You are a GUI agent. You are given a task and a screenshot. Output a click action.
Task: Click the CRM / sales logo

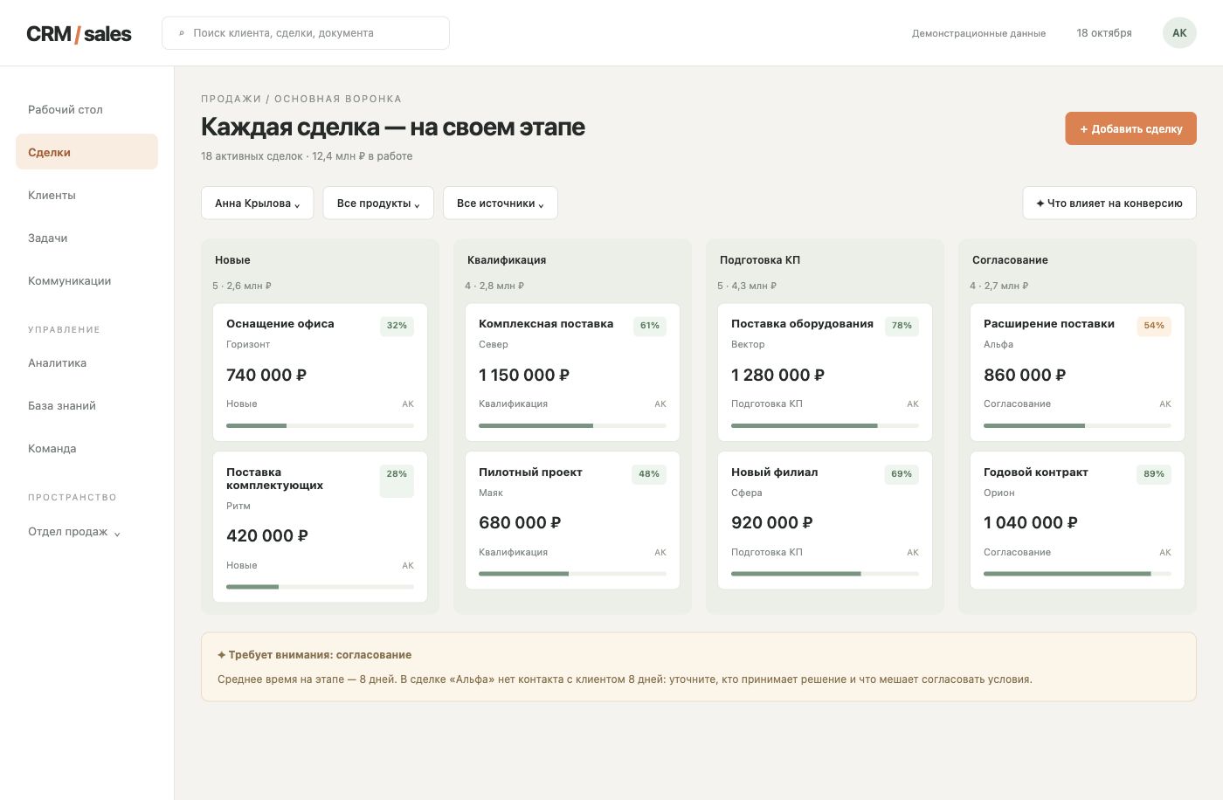(x=79, y=34)
